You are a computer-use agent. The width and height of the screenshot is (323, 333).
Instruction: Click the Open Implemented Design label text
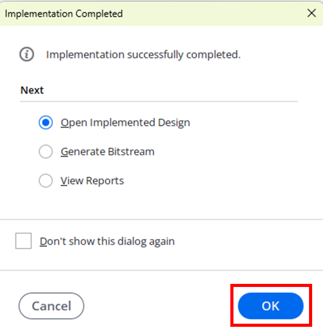125,123
